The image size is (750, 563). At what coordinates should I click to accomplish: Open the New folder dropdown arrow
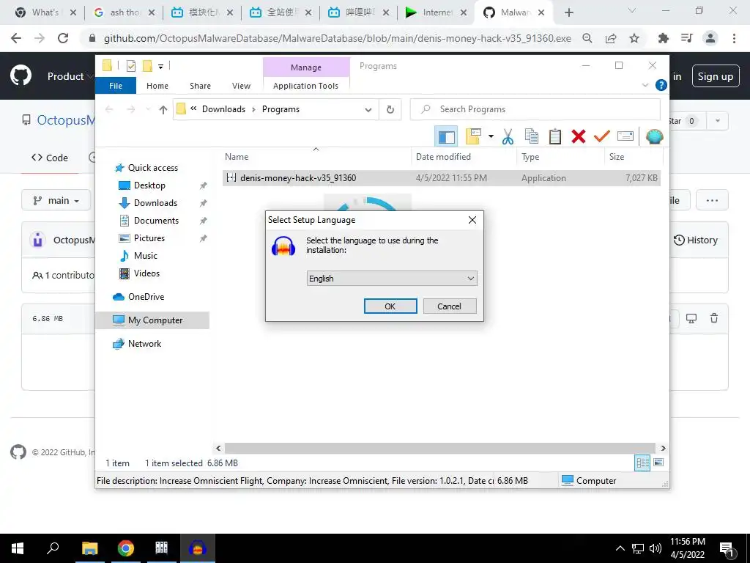click(491, 137)
